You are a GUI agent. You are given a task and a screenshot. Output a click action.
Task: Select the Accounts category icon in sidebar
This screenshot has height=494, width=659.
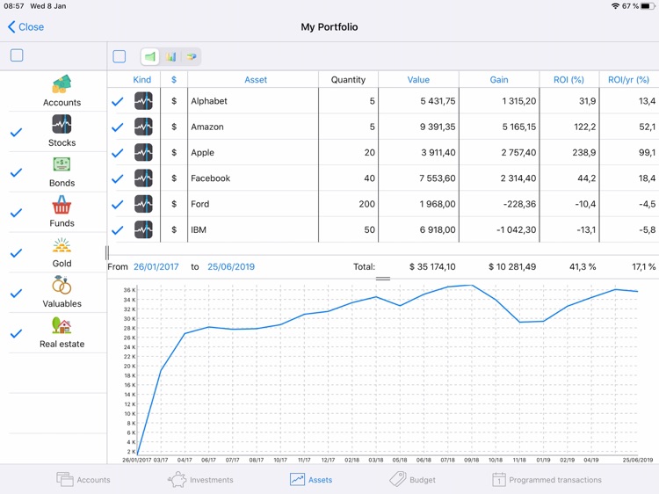point(62,84)
